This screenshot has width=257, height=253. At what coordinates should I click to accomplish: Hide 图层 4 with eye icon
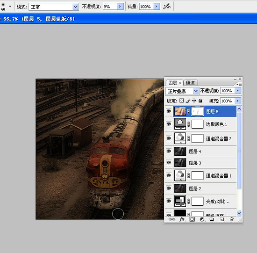169,151
